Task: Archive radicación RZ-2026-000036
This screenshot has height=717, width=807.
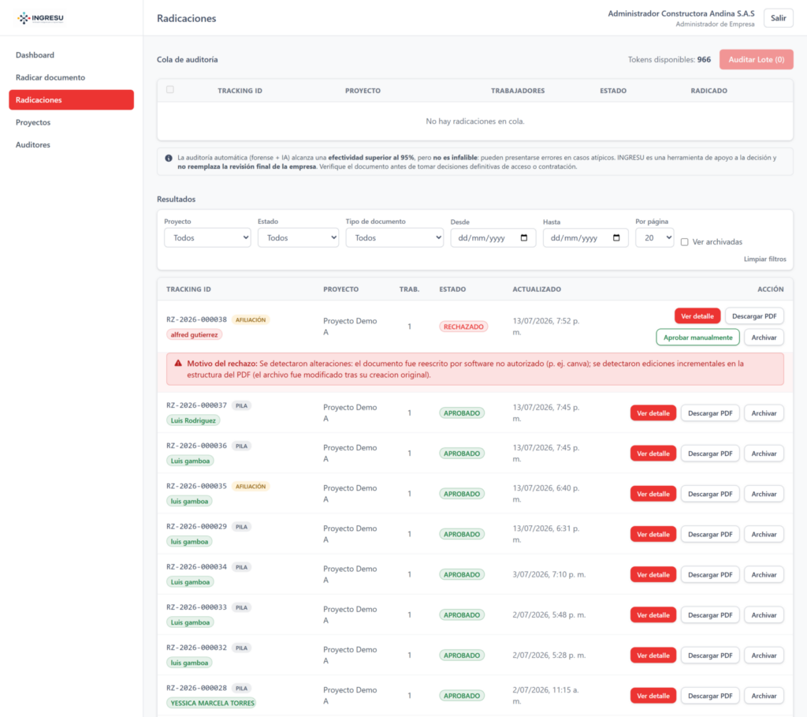Action: pyautogui.click(x=764, y=454)
